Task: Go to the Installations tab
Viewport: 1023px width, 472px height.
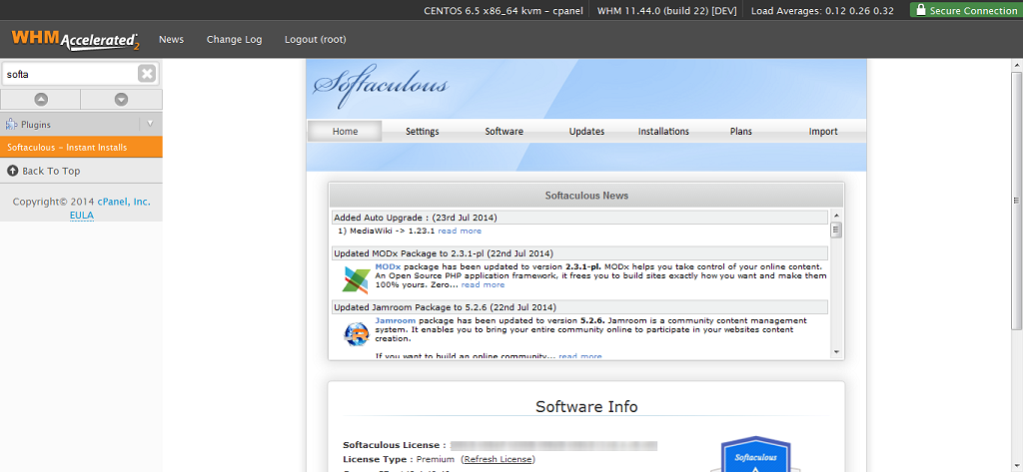Action: 663,132
